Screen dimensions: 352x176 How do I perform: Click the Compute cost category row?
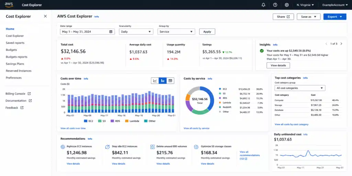point(308,100)
